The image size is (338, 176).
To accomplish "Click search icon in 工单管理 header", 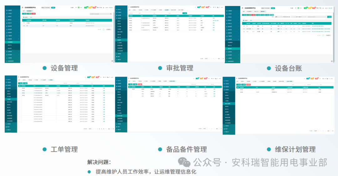I will (x=85, y=77).
